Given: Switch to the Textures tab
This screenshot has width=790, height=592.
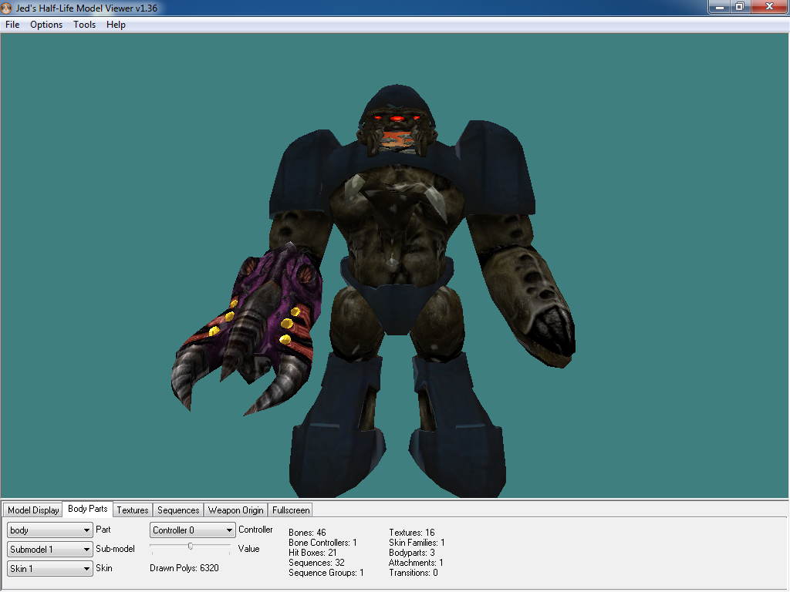Looking at the screenshot, I should [x=133, y=510].
